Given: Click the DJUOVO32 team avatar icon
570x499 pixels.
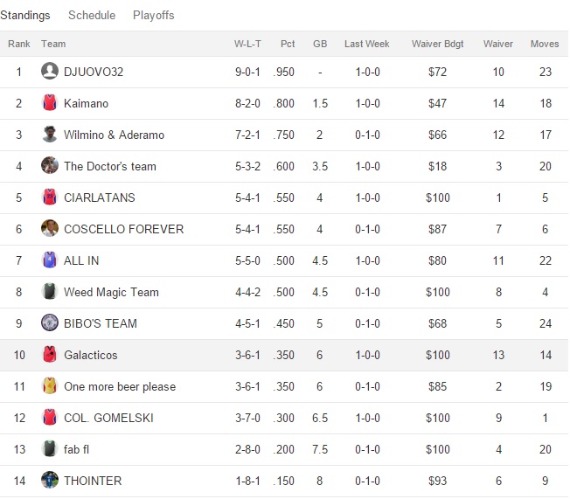Looking at the screenshot, I should (x=50, y=72).
